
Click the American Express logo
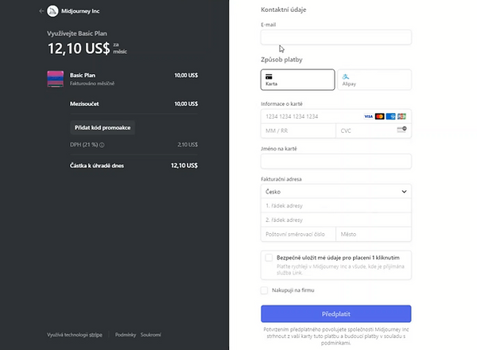pos(390,117)
